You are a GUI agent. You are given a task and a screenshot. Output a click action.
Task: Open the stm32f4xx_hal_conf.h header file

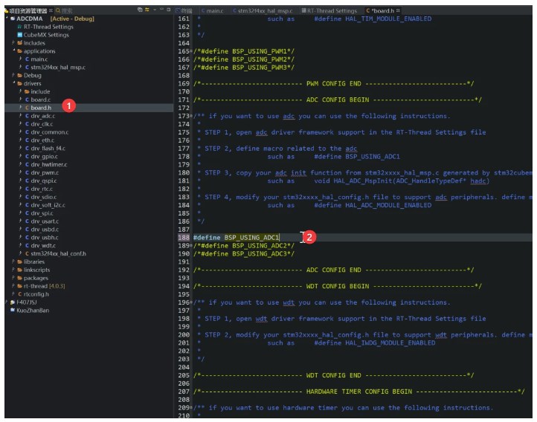(58, 253)
